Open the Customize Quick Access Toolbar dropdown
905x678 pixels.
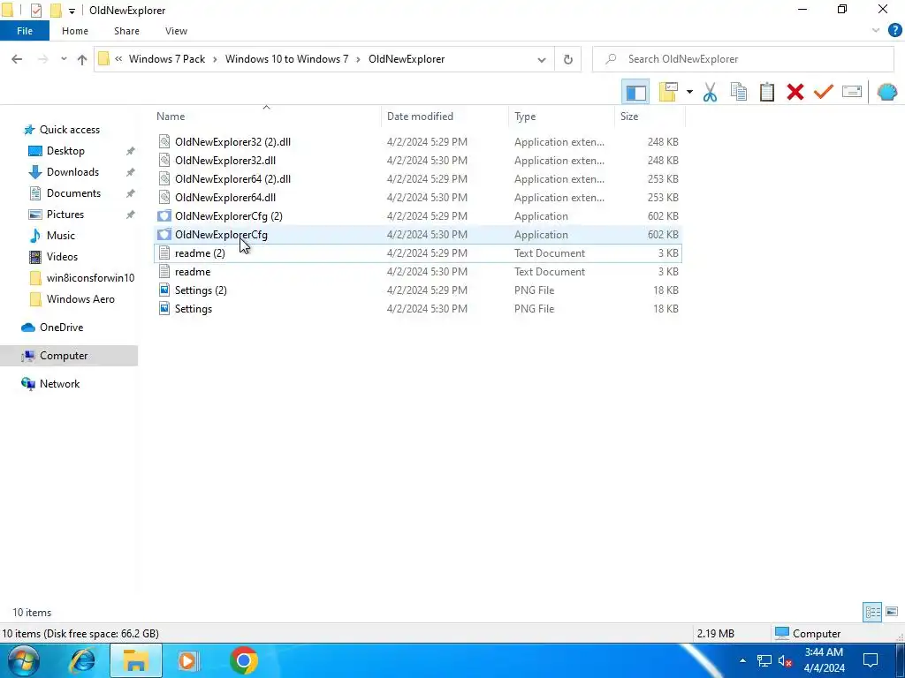pos(72,11)
